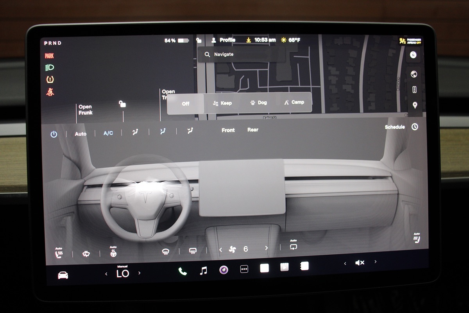Increase fan speed with right arrow
Viewport: 469px width, 313px height.
click(267, 248)
